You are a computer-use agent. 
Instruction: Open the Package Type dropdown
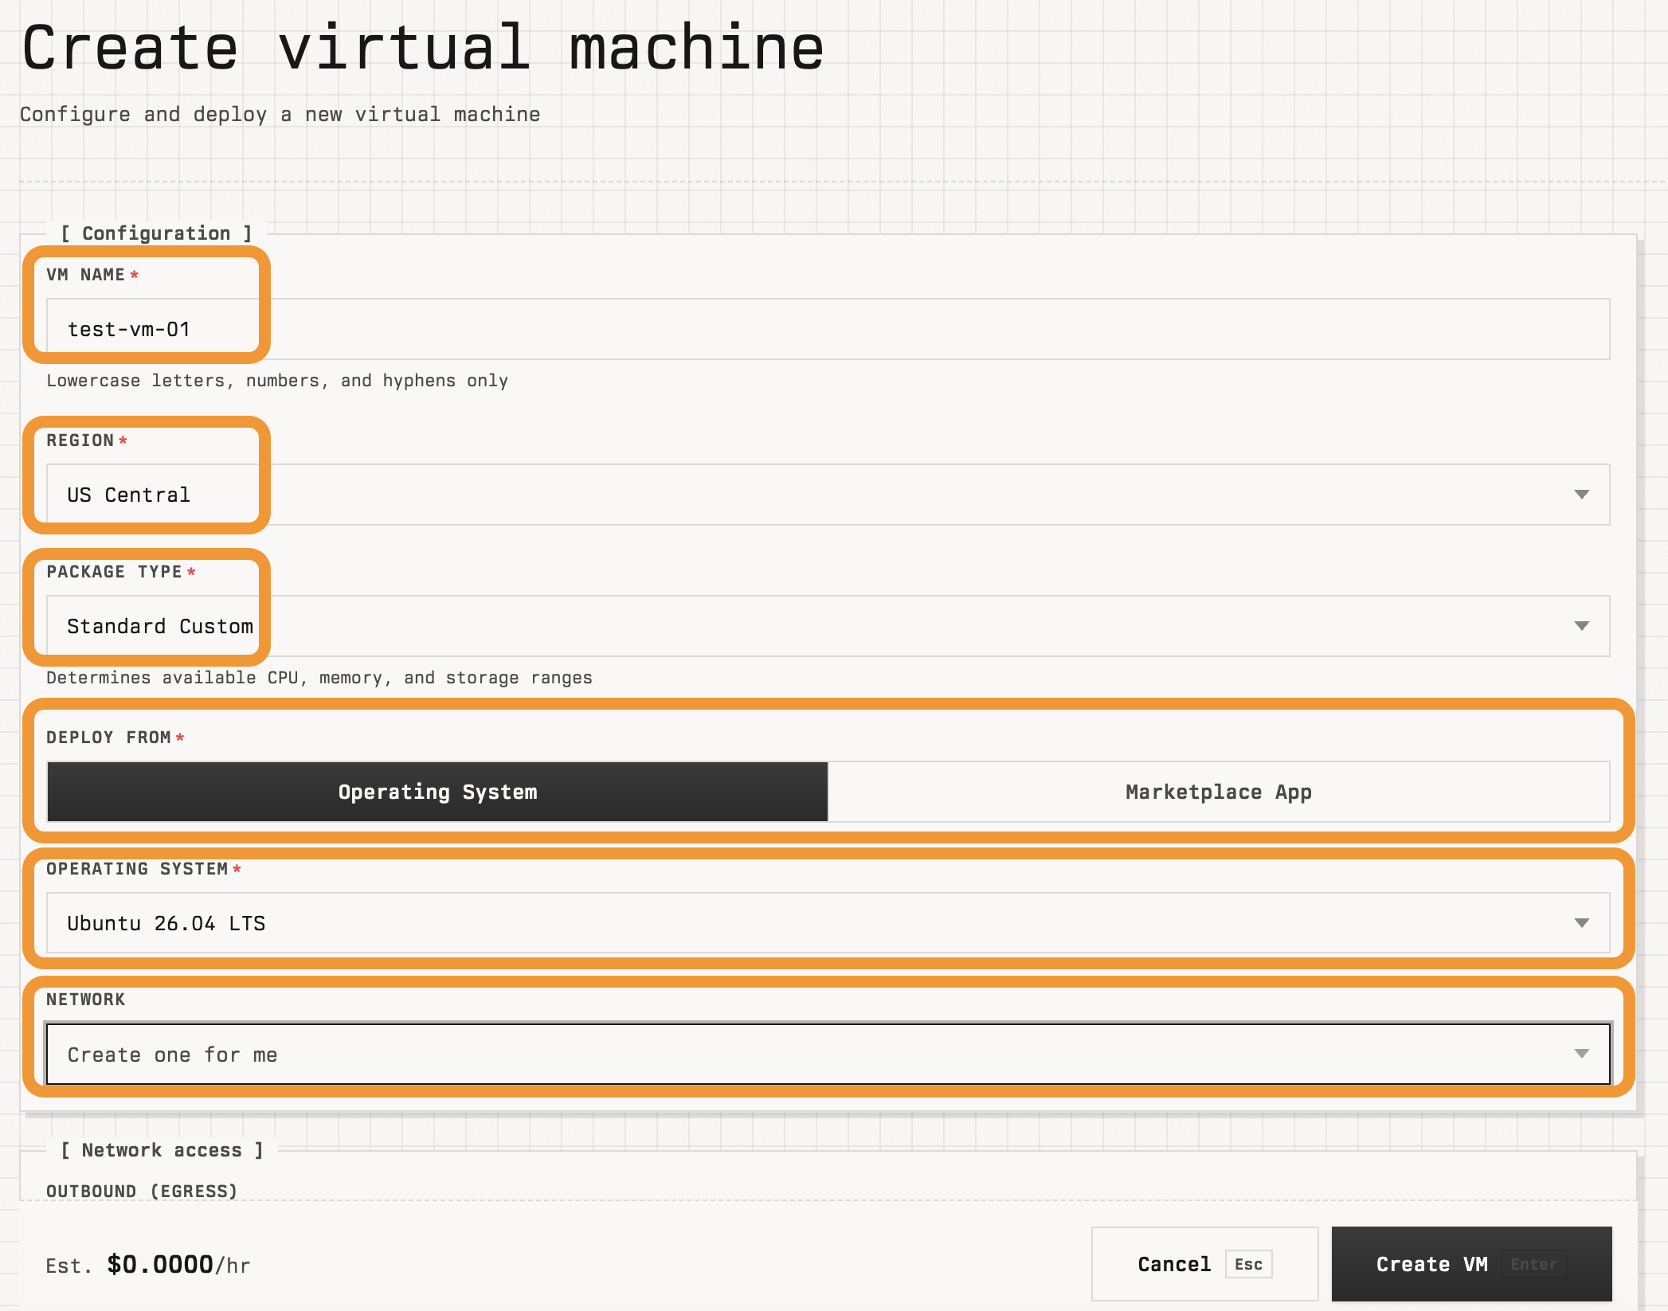pyautogui.click(x=828, y=626)
